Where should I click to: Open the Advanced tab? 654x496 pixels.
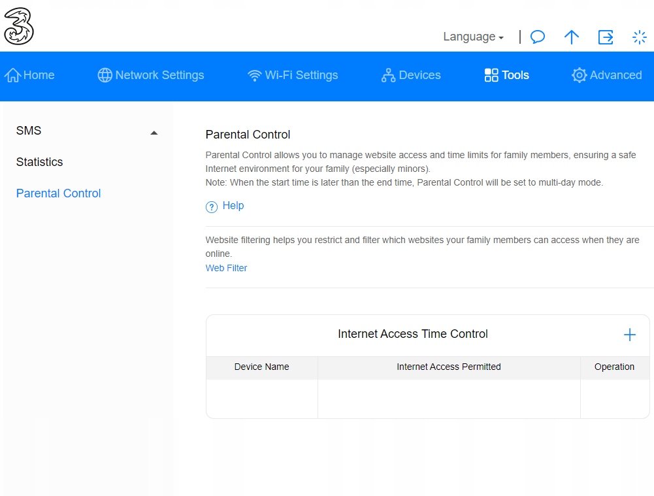[607, 75]
